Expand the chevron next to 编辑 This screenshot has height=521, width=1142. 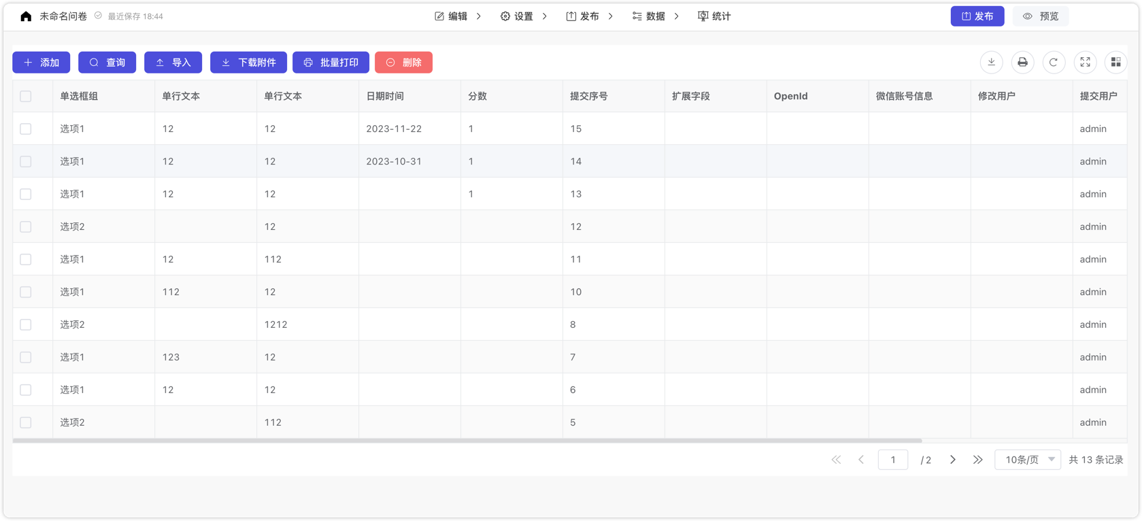point(479,16)
